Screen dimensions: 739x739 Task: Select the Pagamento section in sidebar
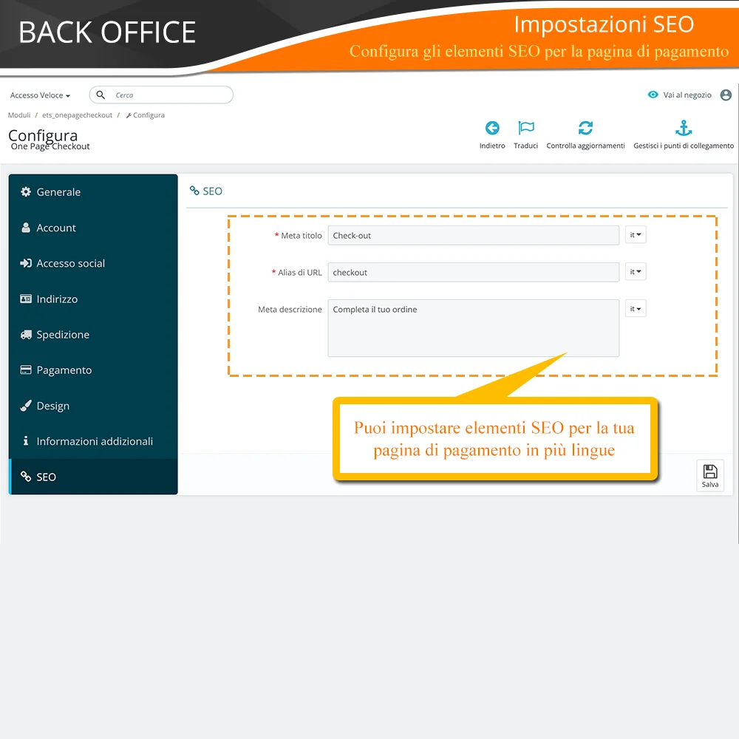[x=63, y=369]
